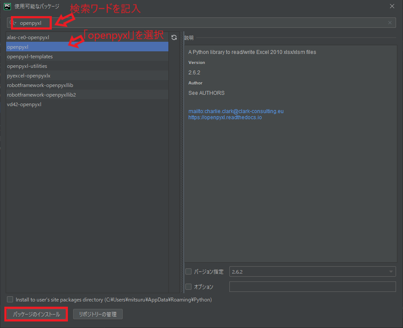Image resolution: width=403 pixels, height=328 pixels.
Task: Select robotframework-openpyxllib2 package
Action: tap(87, 95)
